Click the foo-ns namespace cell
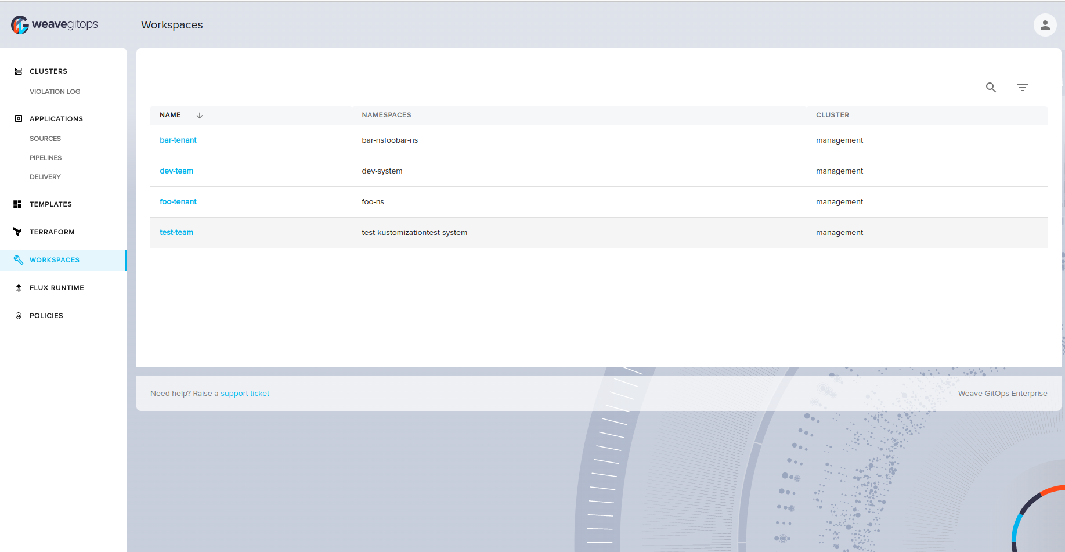The width and height of the screenshot is (1065, 552). (373, 202)
